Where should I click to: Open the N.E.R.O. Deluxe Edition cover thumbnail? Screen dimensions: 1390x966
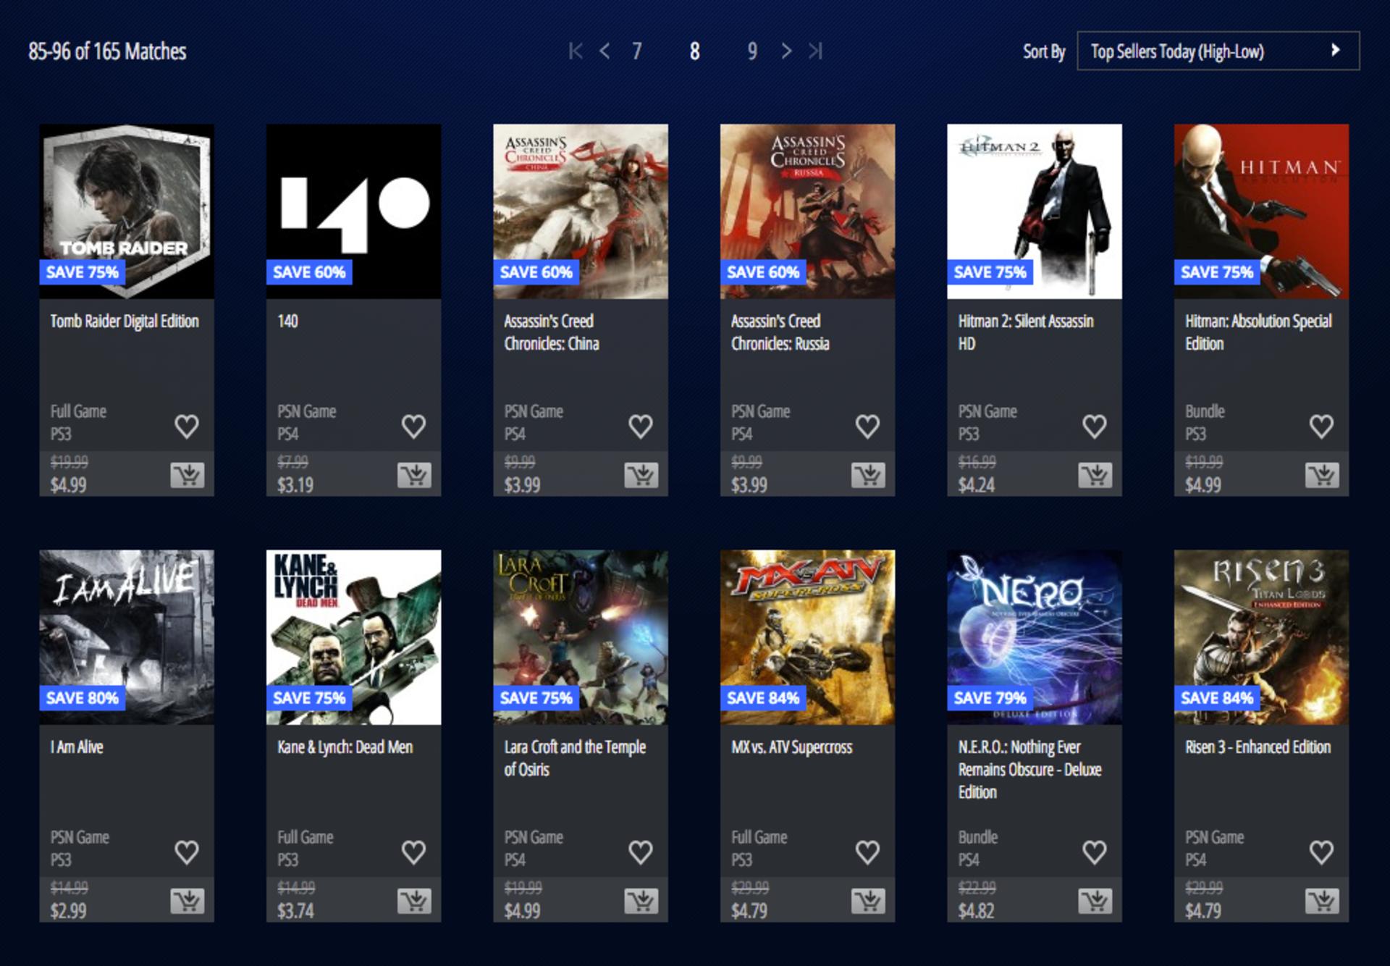(1035, 637)
